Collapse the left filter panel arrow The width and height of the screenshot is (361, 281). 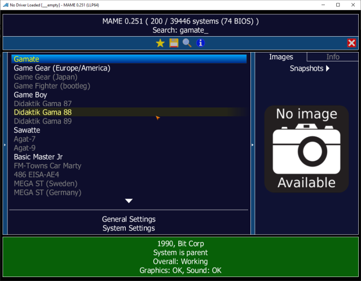[5, 145]
